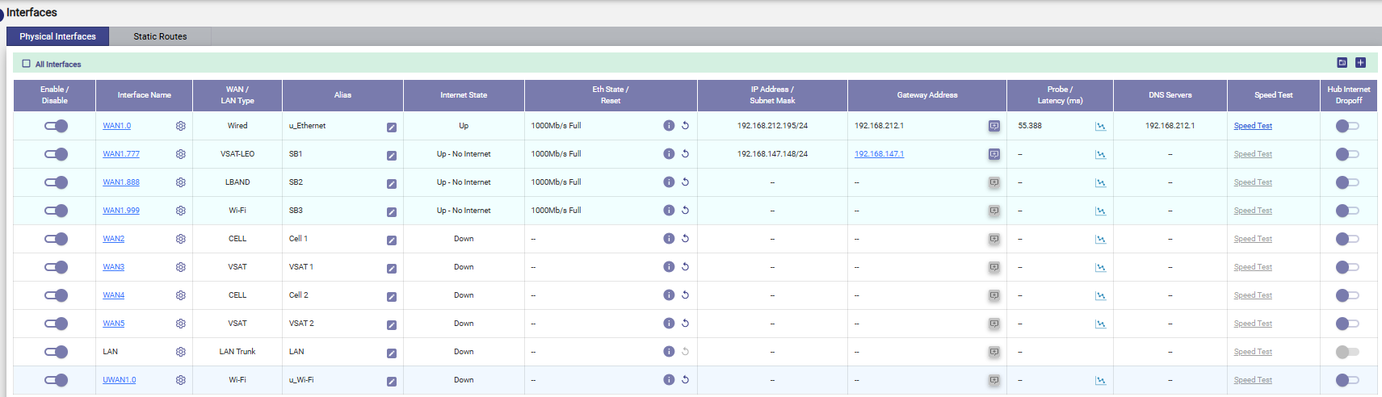Show Eth state info for WAN1.0
The height and width of the screenshot is (397, 1382).
tap(669, 126)
